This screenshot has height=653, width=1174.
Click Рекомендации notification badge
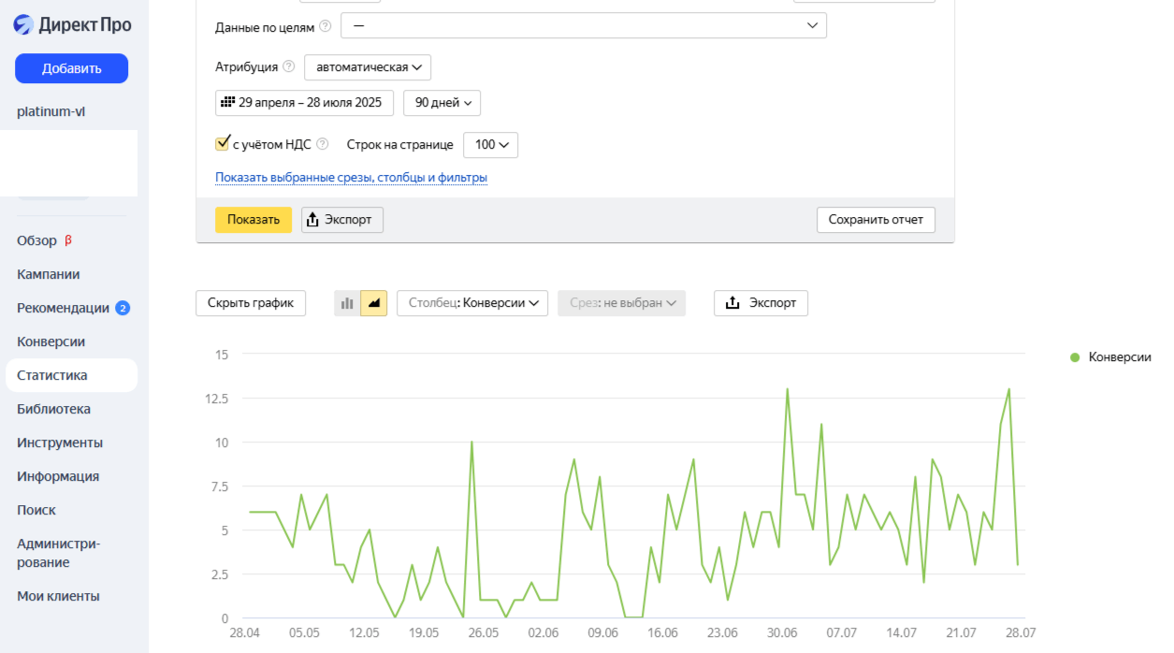[x=123, y=308]
